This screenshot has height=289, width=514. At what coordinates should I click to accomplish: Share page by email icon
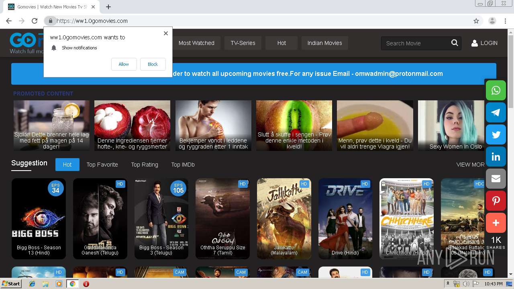tap(496, 179)
